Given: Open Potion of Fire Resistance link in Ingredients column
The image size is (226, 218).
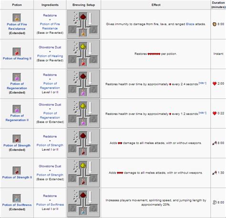Looking at the screenshot, I should tap(50, 26).
